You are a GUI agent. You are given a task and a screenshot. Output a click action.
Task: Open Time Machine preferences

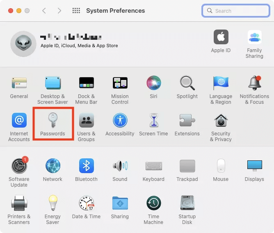tap(153, 203)
